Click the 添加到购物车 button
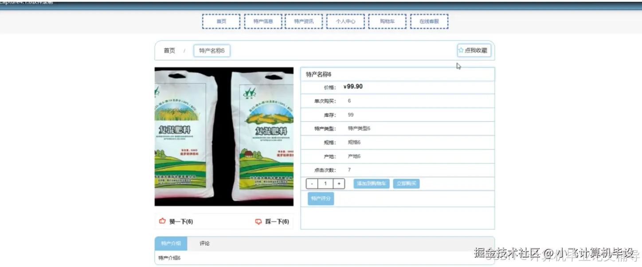This screenshot has width=642, height=267. 372,183
